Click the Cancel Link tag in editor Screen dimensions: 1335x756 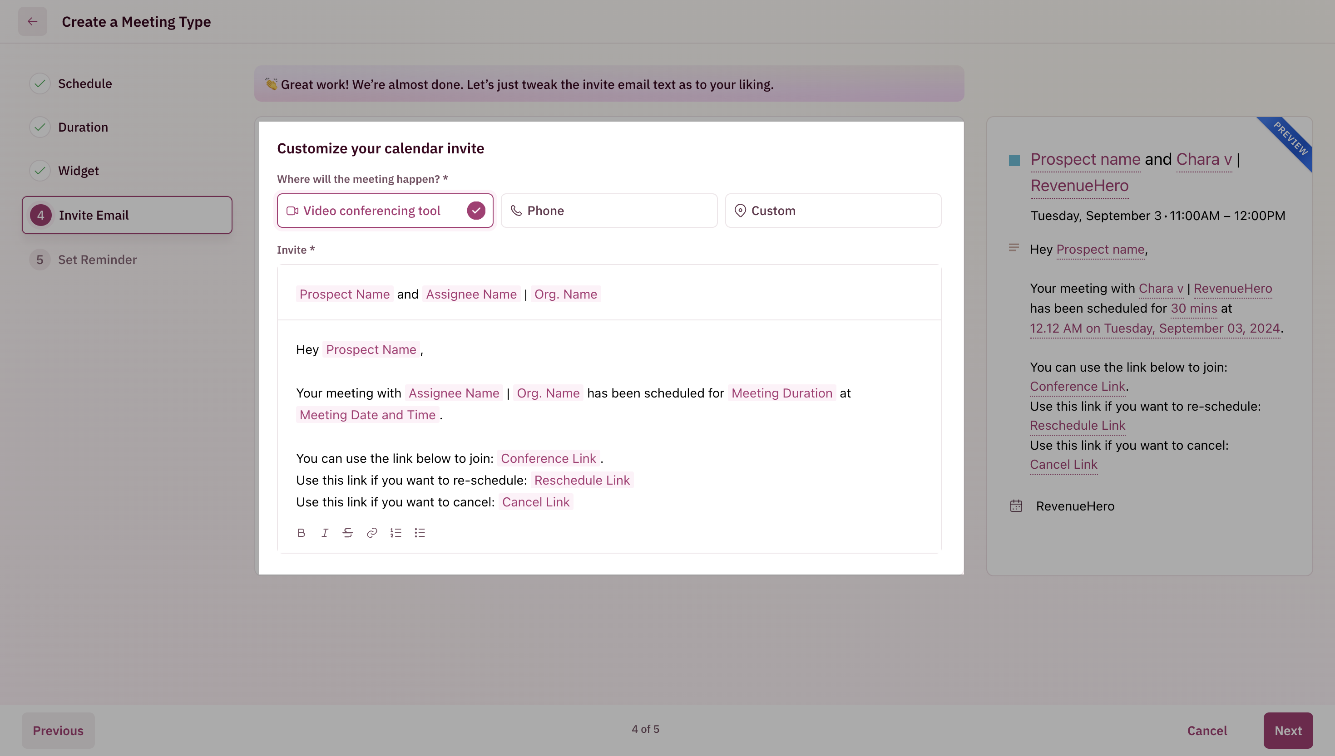535,503
